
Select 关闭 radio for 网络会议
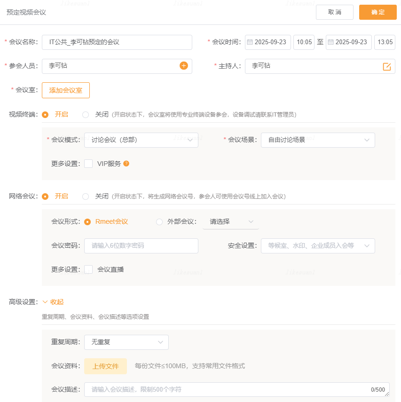coord(86,196)
